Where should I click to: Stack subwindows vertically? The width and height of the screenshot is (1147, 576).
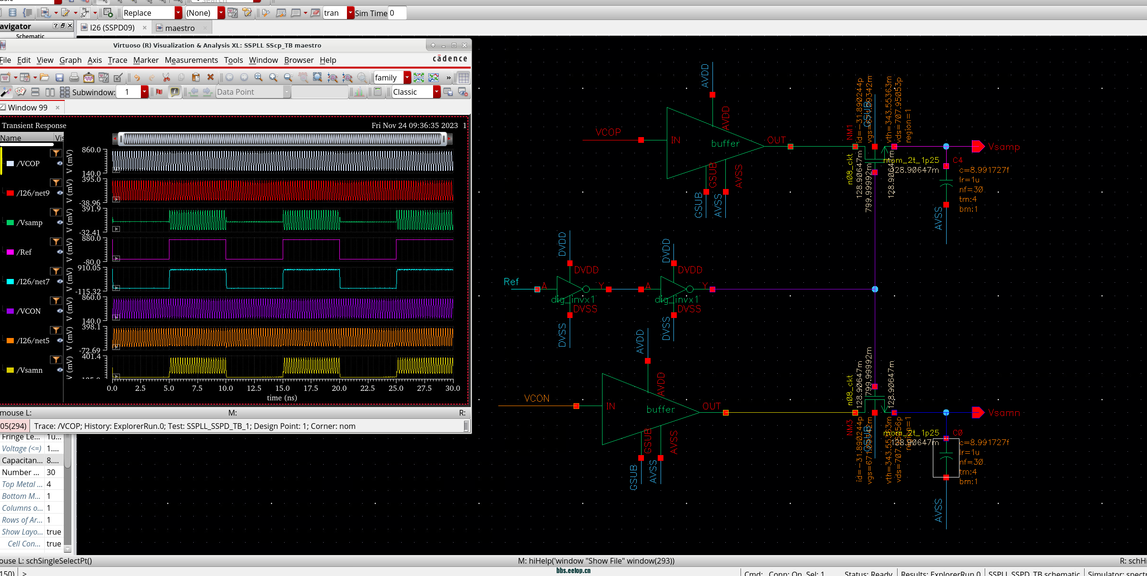click(x=35, y=92)
